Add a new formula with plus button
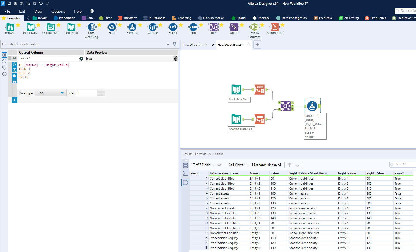The height and width of the screenshot is (252, 416). point(15,100)
